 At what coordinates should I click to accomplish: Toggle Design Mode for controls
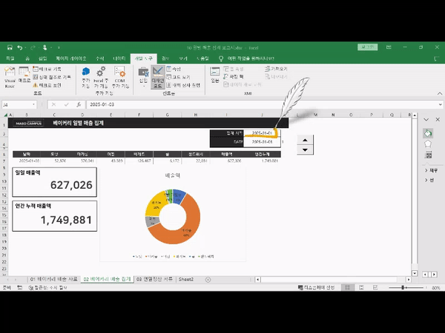point(158,77)
